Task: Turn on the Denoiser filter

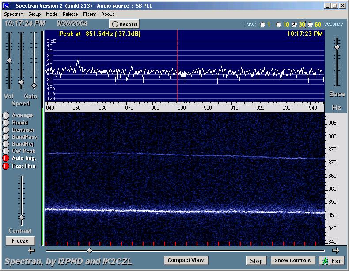Action: point(6,130)
